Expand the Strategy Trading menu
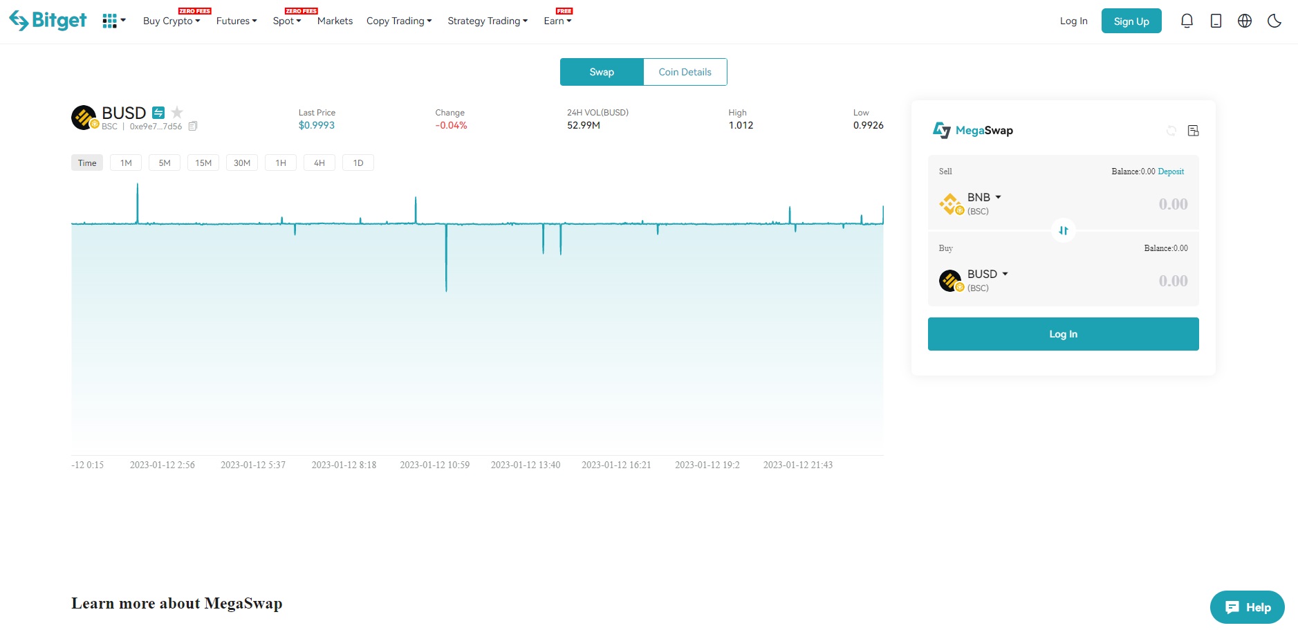 coord(488,21)
